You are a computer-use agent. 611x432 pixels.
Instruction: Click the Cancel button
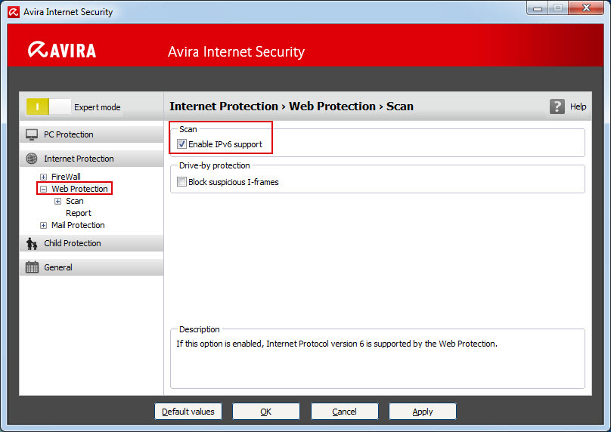tap(345, 412)
